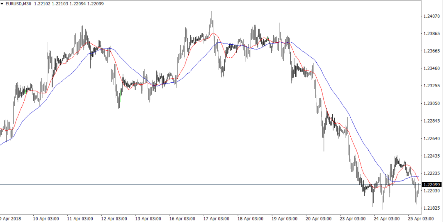Click the 17 Apr 03:00 time label

pyautogui.click(x=216, y=218)
